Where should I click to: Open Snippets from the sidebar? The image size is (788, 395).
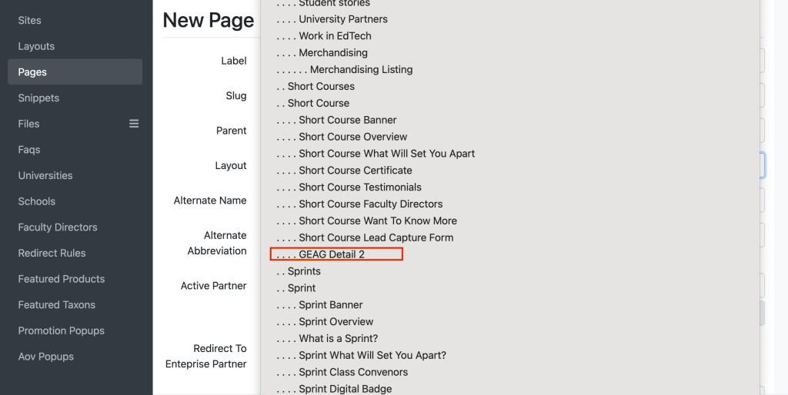click(x=38, y=98)
